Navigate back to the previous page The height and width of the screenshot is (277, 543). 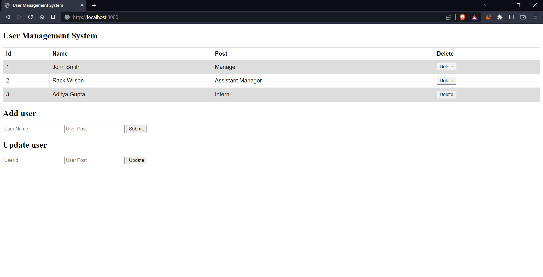point(8,17)
